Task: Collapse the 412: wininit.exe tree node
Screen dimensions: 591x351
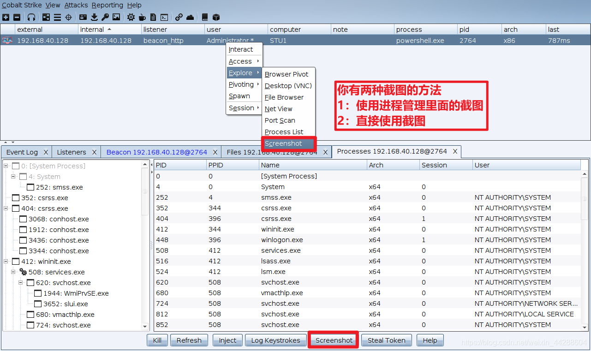Action: (6, 262)
